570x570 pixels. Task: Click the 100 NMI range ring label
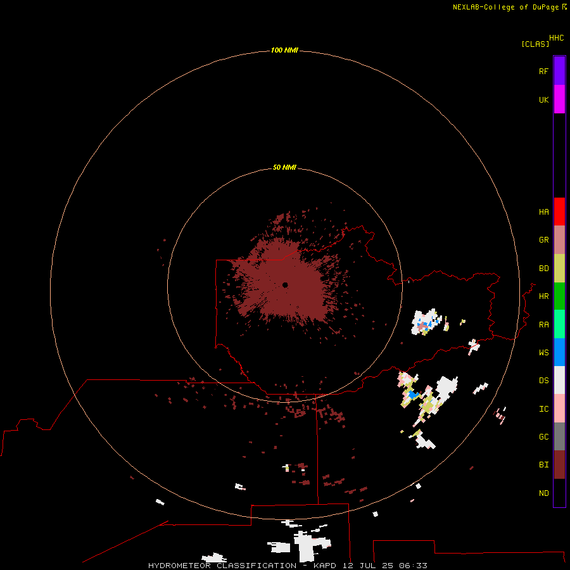pos(284,50)
